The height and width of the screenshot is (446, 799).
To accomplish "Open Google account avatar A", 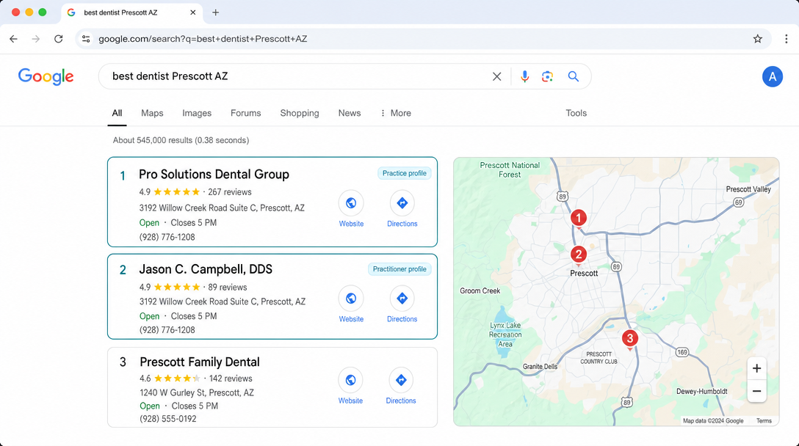I will (x=772, y=76).
